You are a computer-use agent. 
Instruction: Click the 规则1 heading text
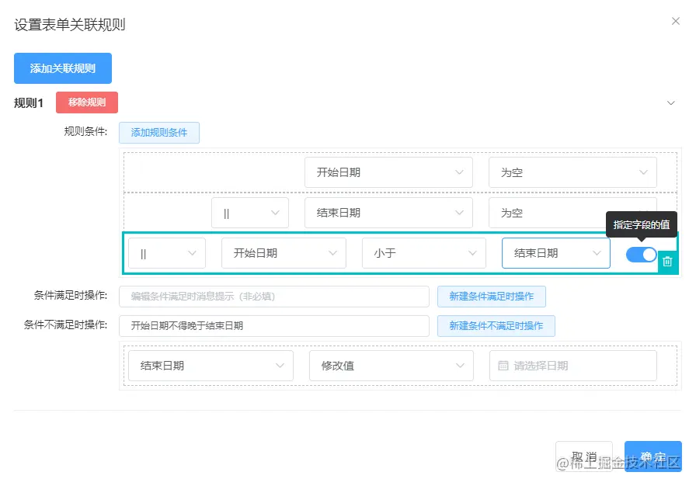coord(29,103)
